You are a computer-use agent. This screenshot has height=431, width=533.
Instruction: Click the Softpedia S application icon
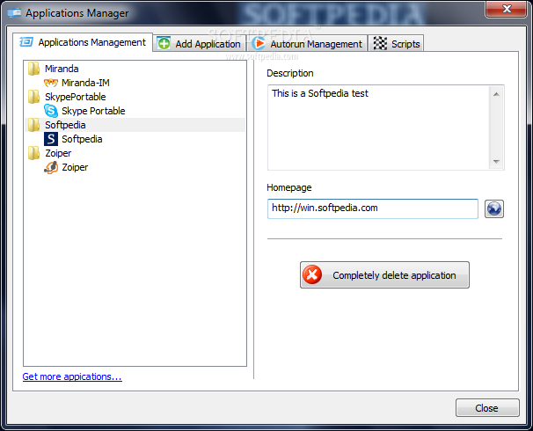click(51, 139)
